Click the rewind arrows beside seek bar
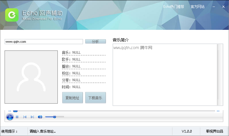This screenshot has height=136, width=229. [9, 111]
